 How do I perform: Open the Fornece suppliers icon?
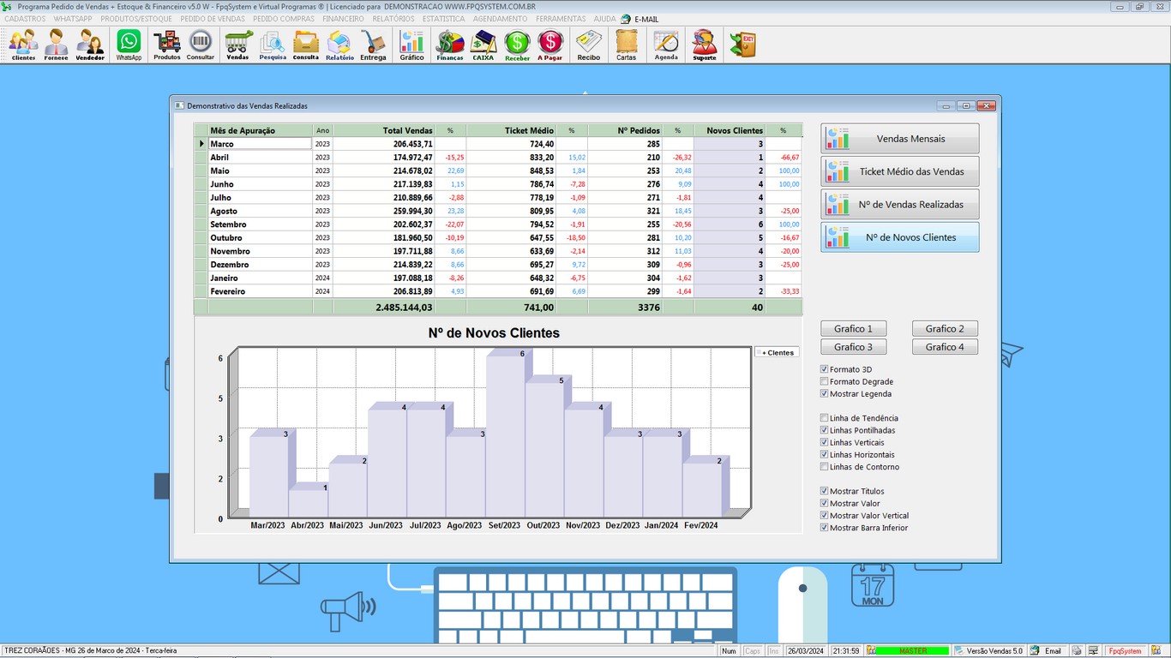[57, 45]
